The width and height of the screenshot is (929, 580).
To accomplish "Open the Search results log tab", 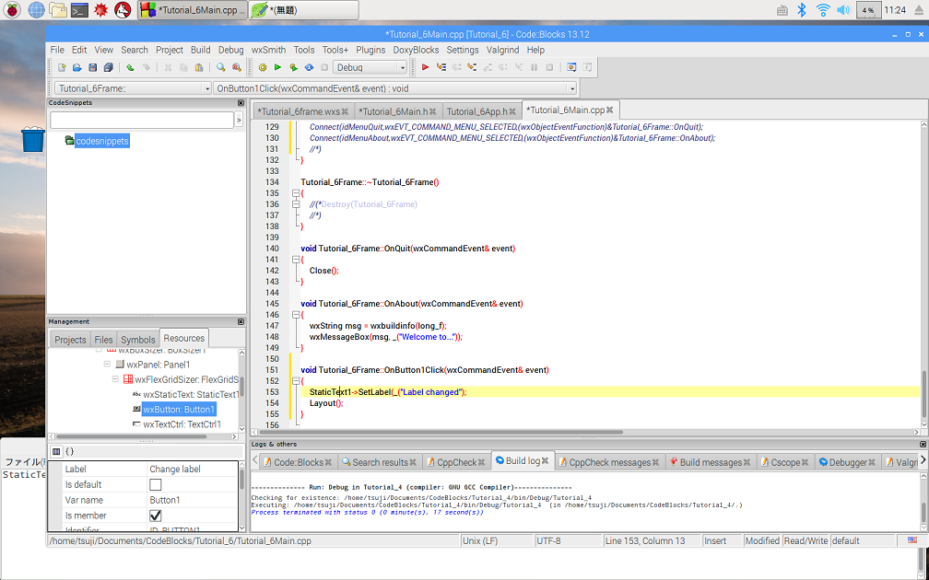I will coord(379,462).
